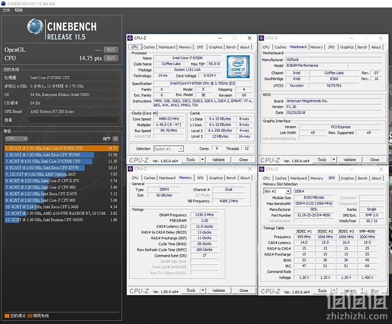Screen dimensions: 392x324
Task: Click Validate in Memory window
Action: tap(219, 291)
